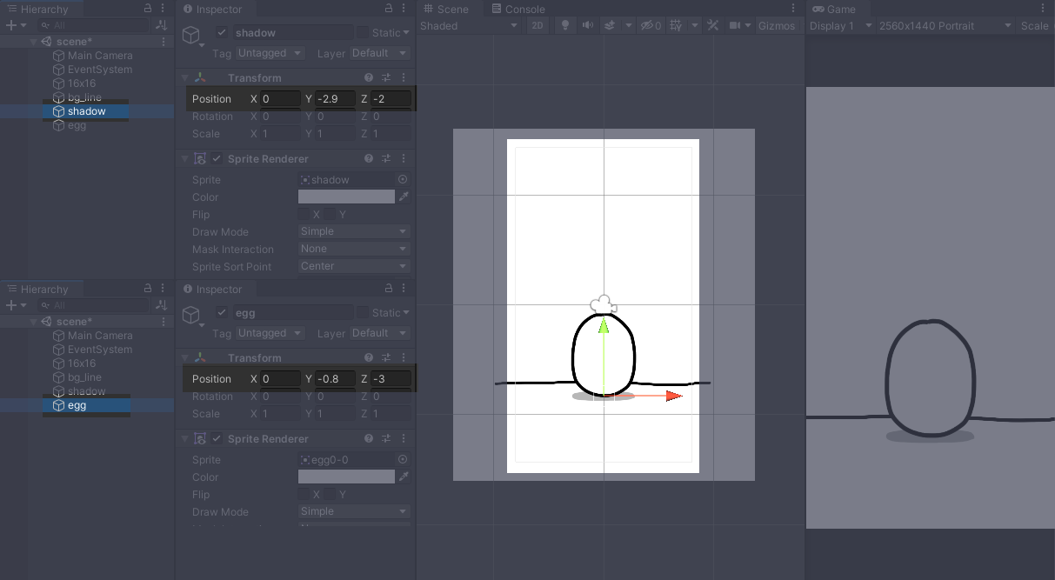Enable Flip Y for shadow sprite

click(x=330, y=214)
